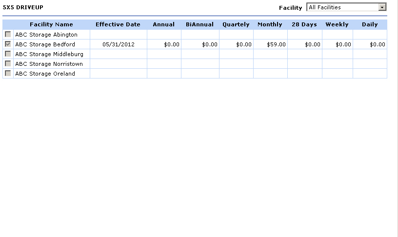Select the 05/31/2012 effective date cell
Image resolution: width=398 pixels, height=237 pixels.
tap(118, 44)
